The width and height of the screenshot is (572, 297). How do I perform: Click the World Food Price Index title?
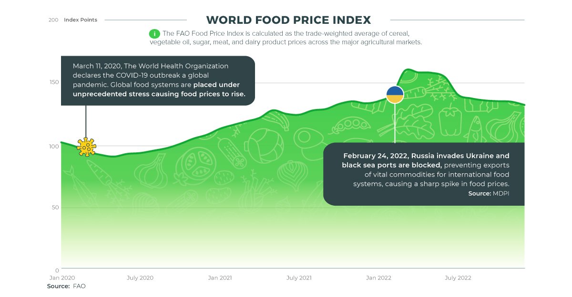288,20
